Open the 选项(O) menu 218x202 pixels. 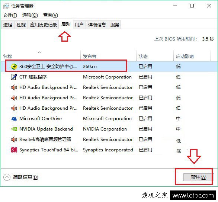pos(30,15)
